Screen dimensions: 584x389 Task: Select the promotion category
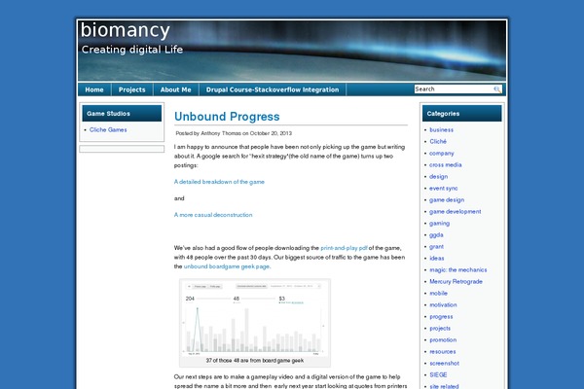443,339
